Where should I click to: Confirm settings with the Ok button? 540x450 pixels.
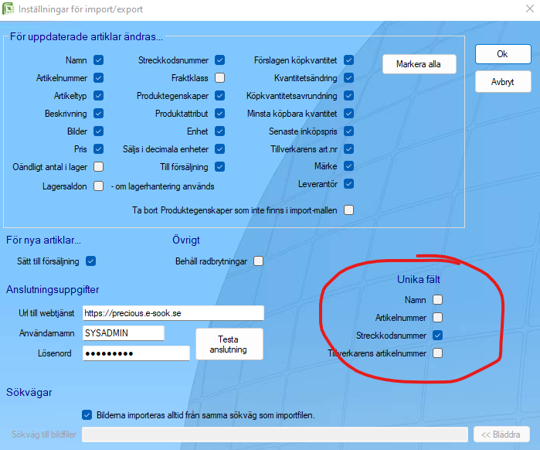coord(503,54)
